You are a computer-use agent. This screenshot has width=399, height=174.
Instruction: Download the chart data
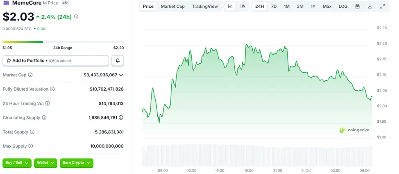tap(370, 7)
